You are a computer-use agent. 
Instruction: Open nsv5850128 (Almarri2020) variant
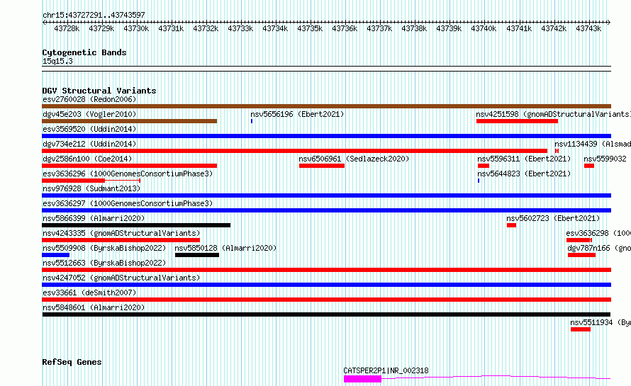click(x=225, y=248)
